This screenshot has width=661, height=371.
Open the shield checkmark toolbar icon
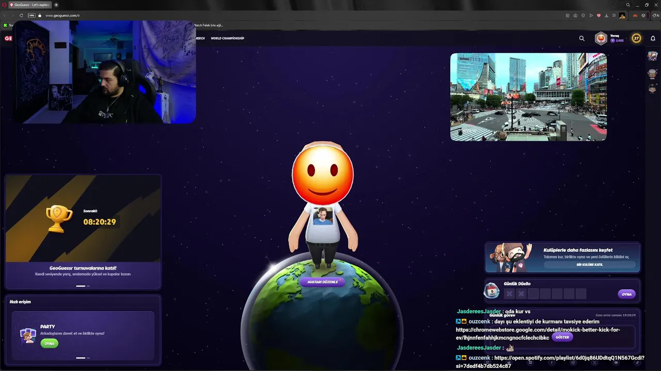pos(584,15)
